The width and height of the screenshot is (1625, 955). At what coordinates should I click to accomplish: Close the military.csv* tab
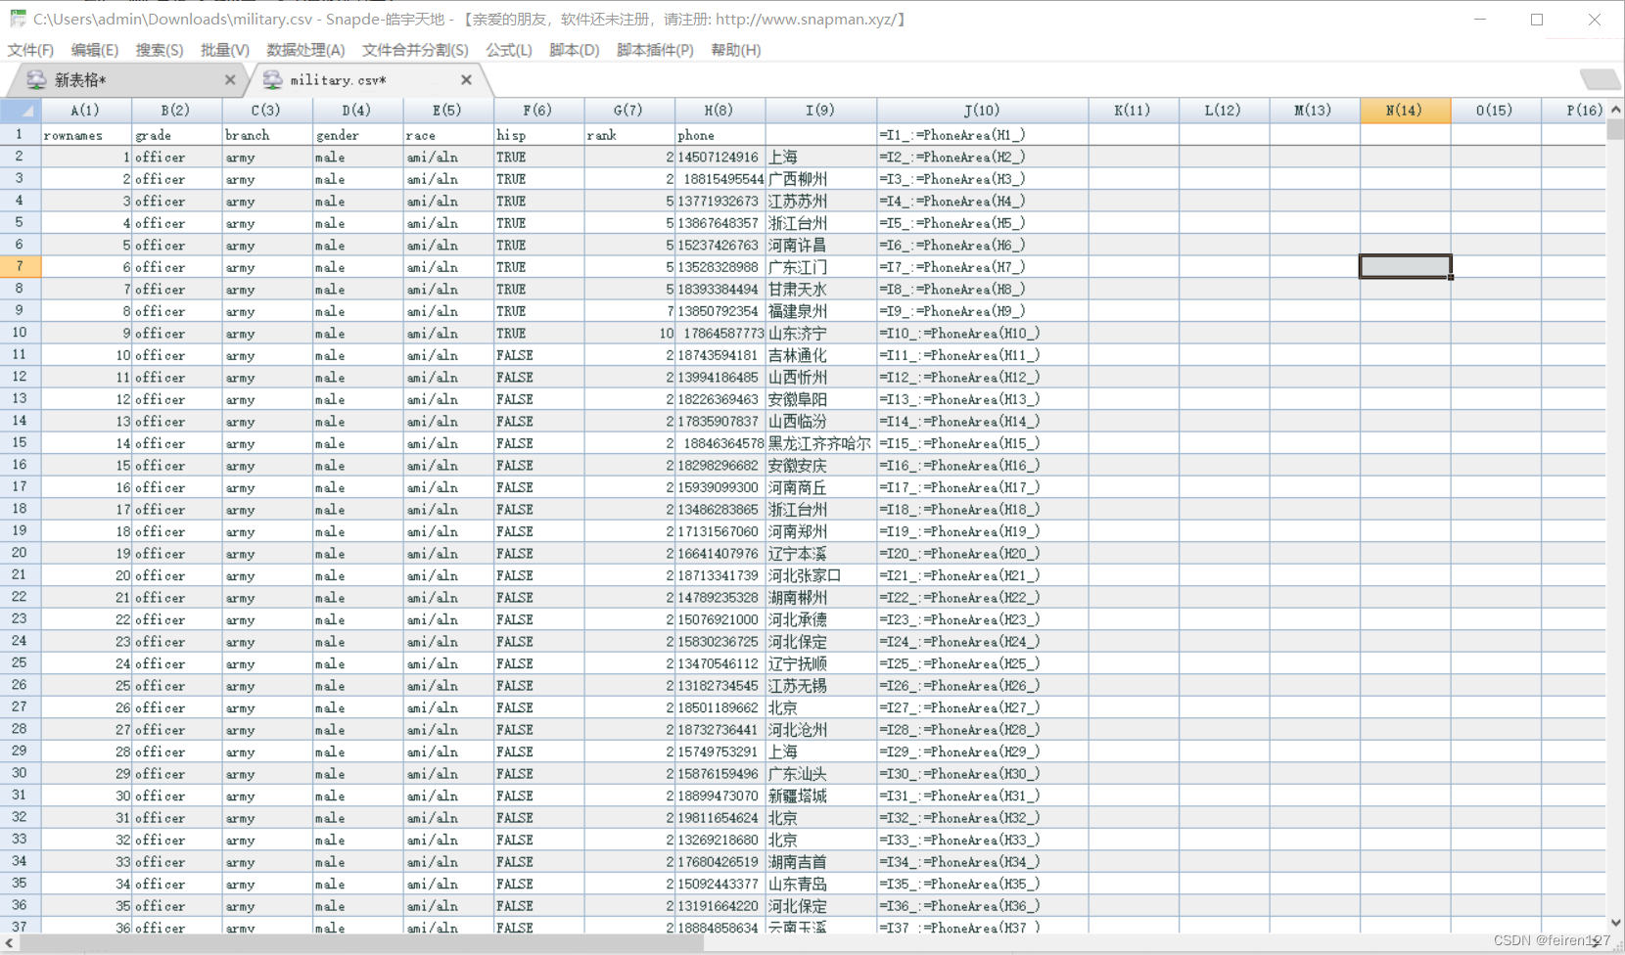[x=466, y=80]
